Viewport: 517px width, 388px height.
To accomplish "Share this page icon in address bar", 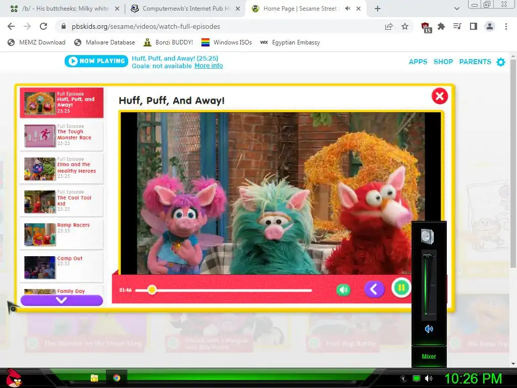I will 389,26.
